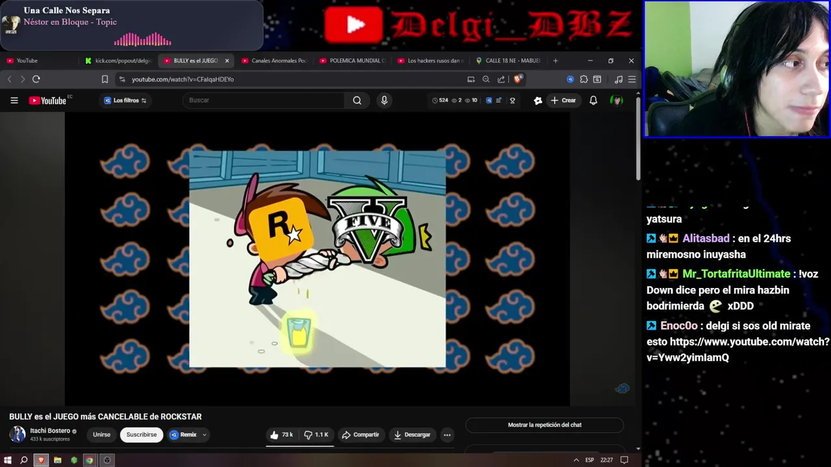The width and height of the screenshot is (831, 467).
Task: Open the Windows notification center icon
Action: [x=624, y=460]
